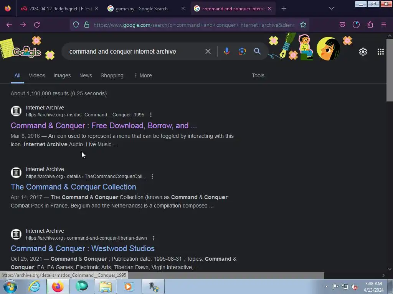
Task: View site security padlock info
Action: [87, 24]
